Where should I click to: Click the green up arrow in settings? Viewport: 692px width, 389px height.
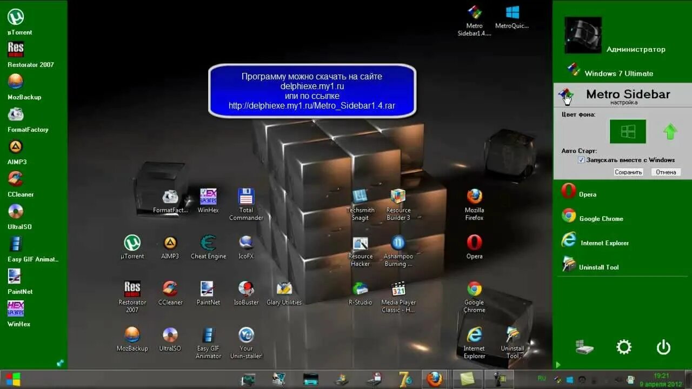tap(670, 131)
